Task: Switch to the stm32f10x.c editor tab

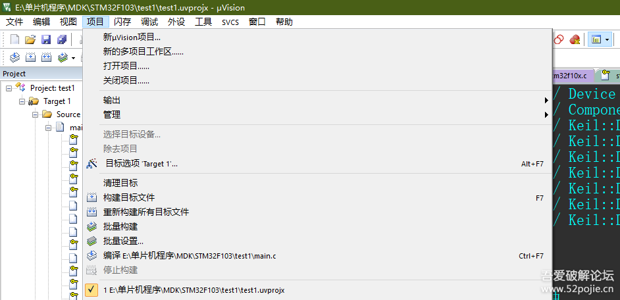Action: point(571,75)
